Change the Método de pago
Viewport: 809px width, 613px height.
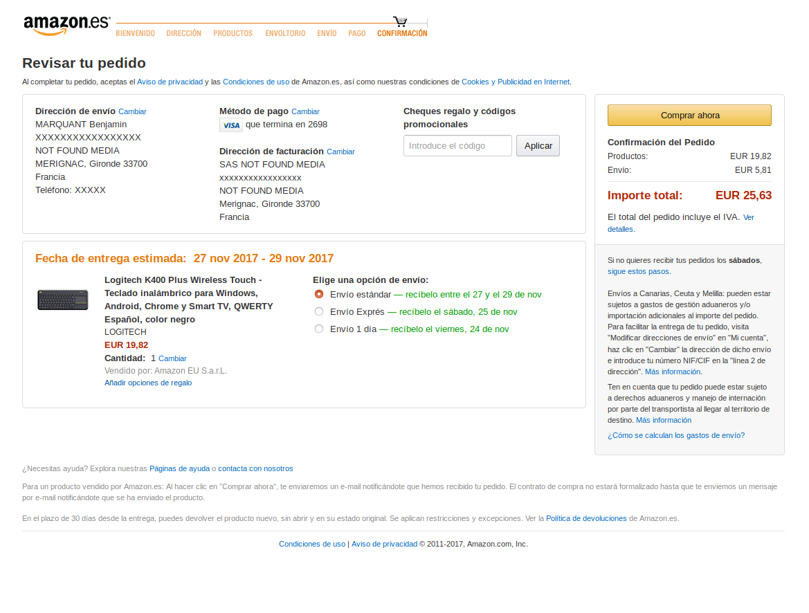pos(305,111)
